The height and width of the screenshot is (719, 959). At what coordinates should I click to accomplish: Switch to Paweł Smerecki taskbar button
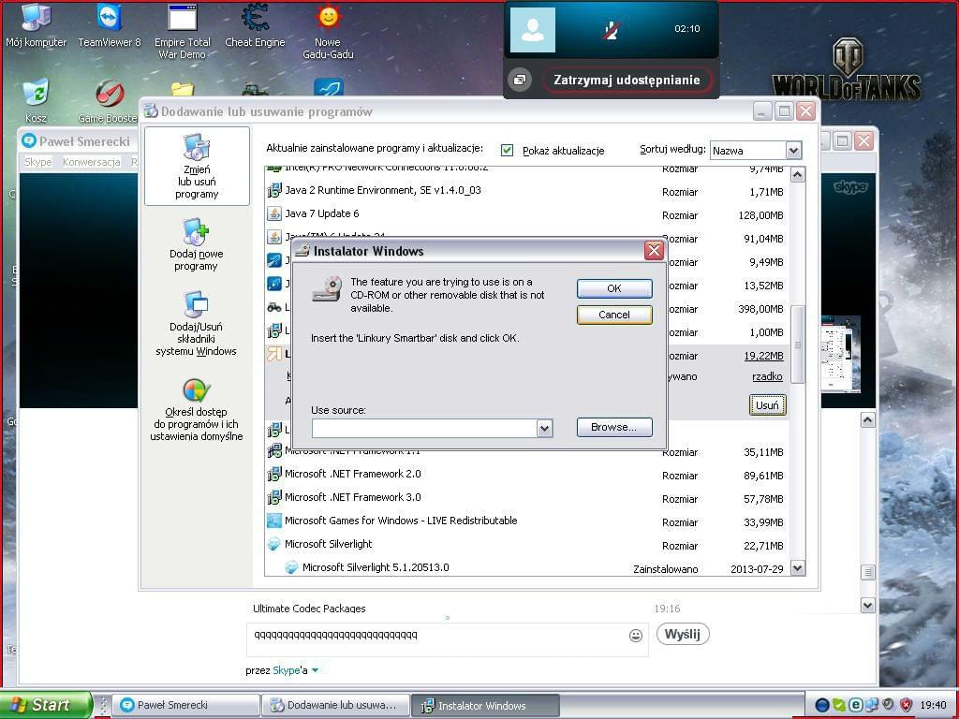click(186, 706)
